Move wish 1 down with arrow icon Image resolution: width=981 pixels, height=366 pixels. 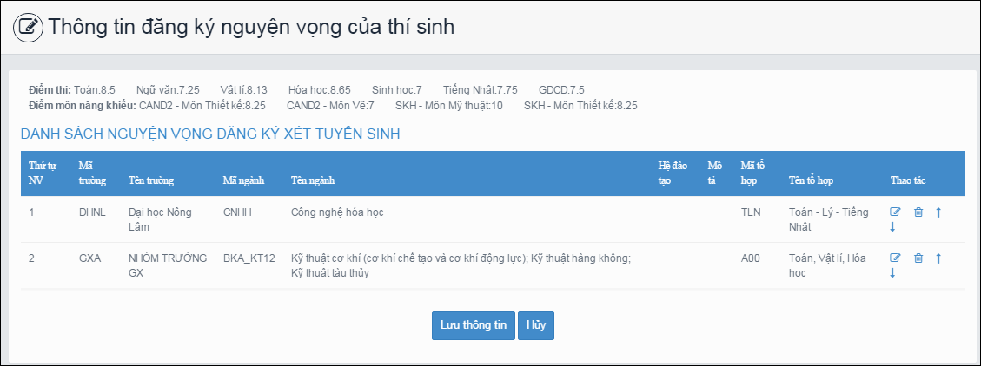coord(892,227)
